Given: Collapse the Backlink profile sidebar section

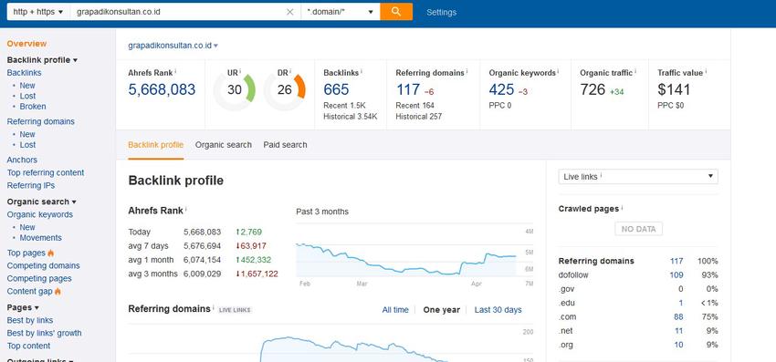Looking at the screenshot, I should [42, 60].
